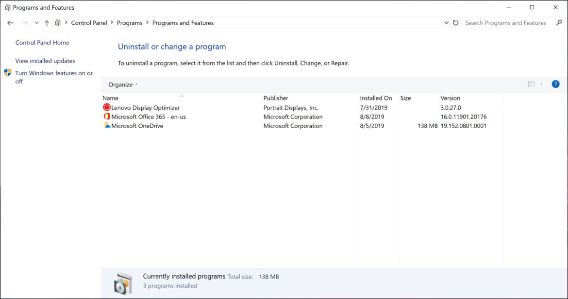
Task: Select Microsoft Office 365 - en-us entry
Action: [149, 116]
